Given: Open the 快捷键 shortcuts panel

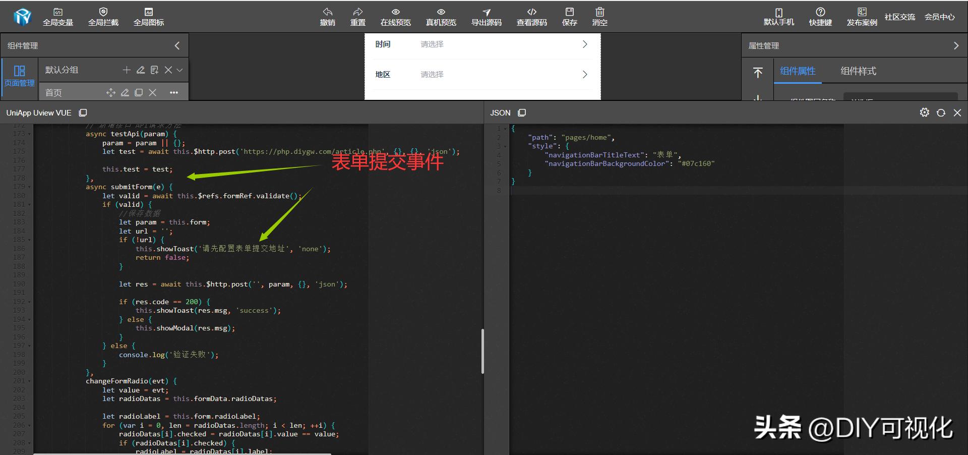Looking at the screenshot, I should (x=820, y=16).
